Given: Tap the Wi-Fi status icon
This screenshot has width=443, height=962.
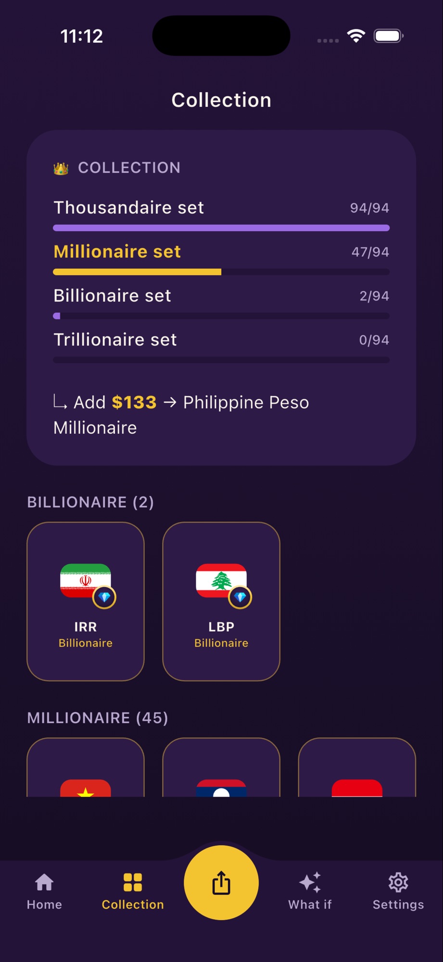Looking at the screenshot, I should (x=356, y=36).
